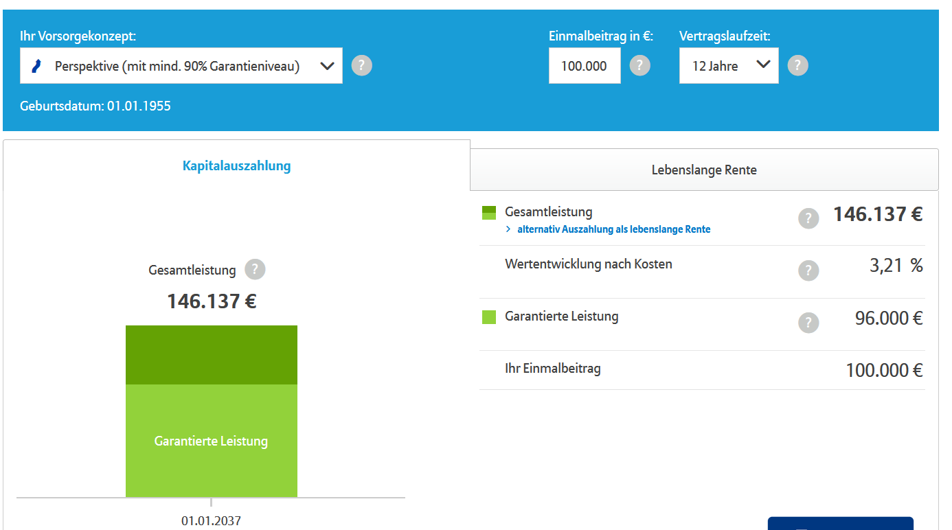Click the chevron arrow of Vorsorgekonzept selector
The image size is (952, 530).
pos(327,66)
